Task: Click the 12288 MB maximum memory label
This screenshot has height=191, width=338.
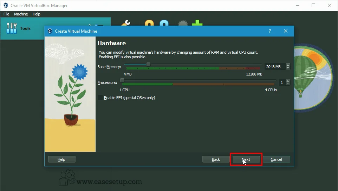Action: click(x=254, y=74)
